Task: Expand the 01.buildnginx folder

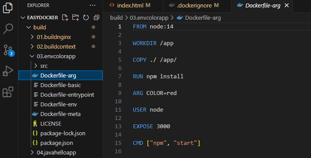Action: (x=32, y=37)
